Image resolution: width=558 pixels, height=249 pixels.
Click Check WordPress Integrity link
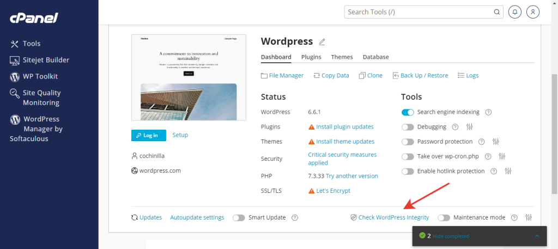click(x=393, y=217)
